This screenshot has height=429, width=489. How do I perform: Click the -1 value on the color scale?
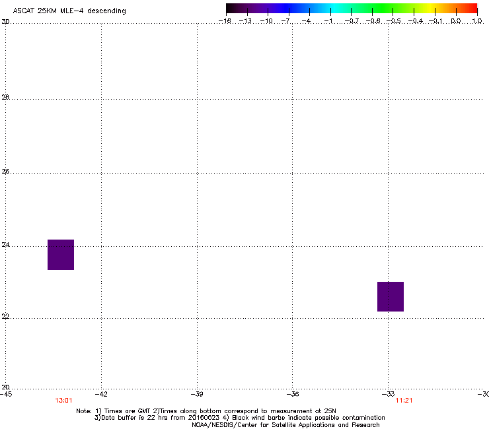[x=328, y=21]
